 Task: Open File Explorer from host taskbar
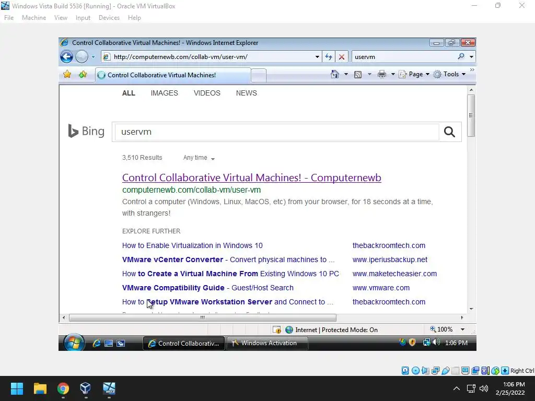pos(40,388)
